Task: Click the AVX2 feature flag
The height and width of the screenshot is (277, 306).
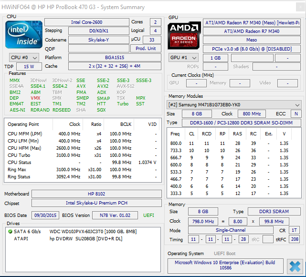Action: click(103, 86)
